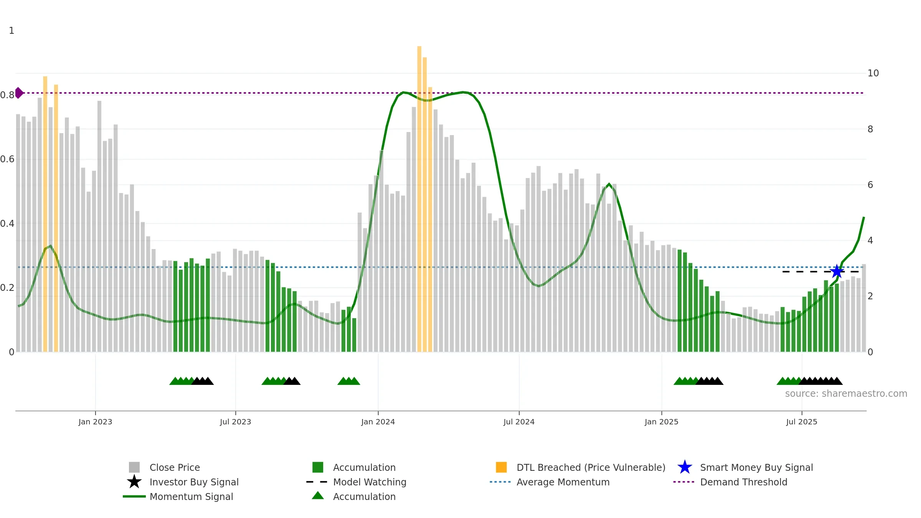Click the Jul 2025 x-axis label
Image resolution: width=921 pixels, height=518 pixels.
pyautogui.click(x=802, y=422)
